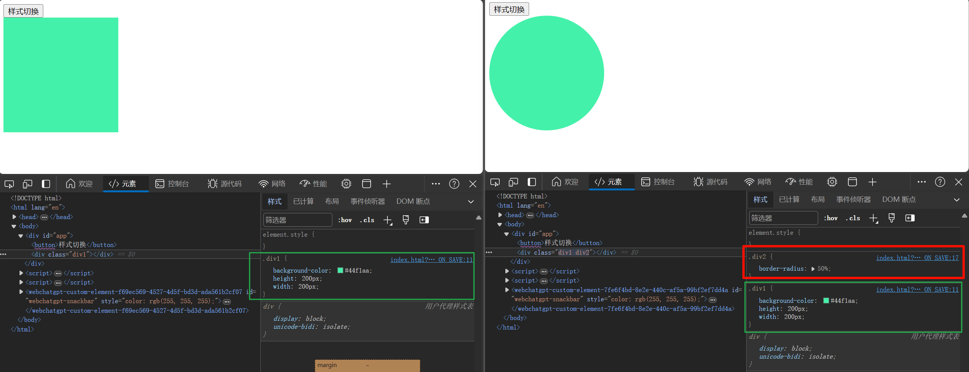Open the help question mark icon in right DevTools

click(940, 182)
